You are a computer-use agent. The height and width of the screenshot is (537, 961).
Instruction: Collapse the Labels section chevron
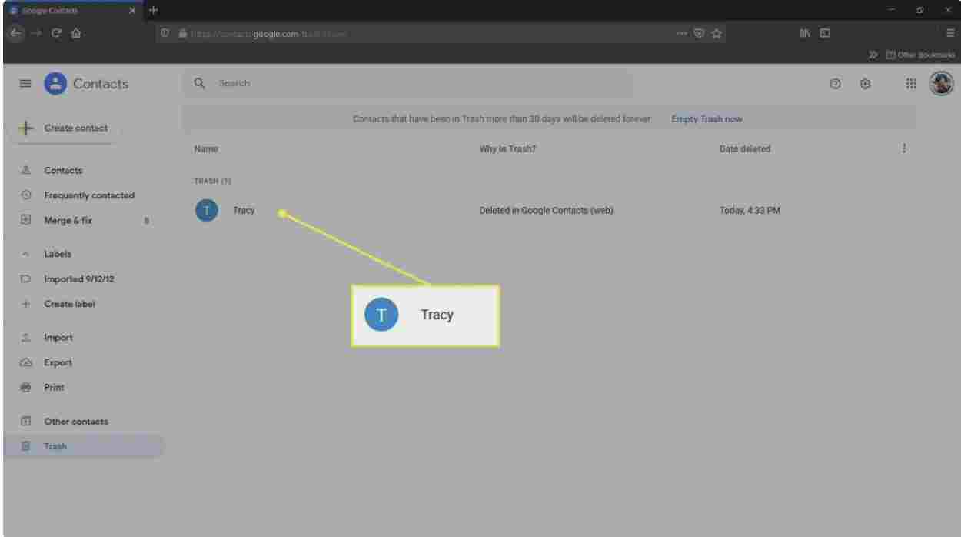click(25, 254)
